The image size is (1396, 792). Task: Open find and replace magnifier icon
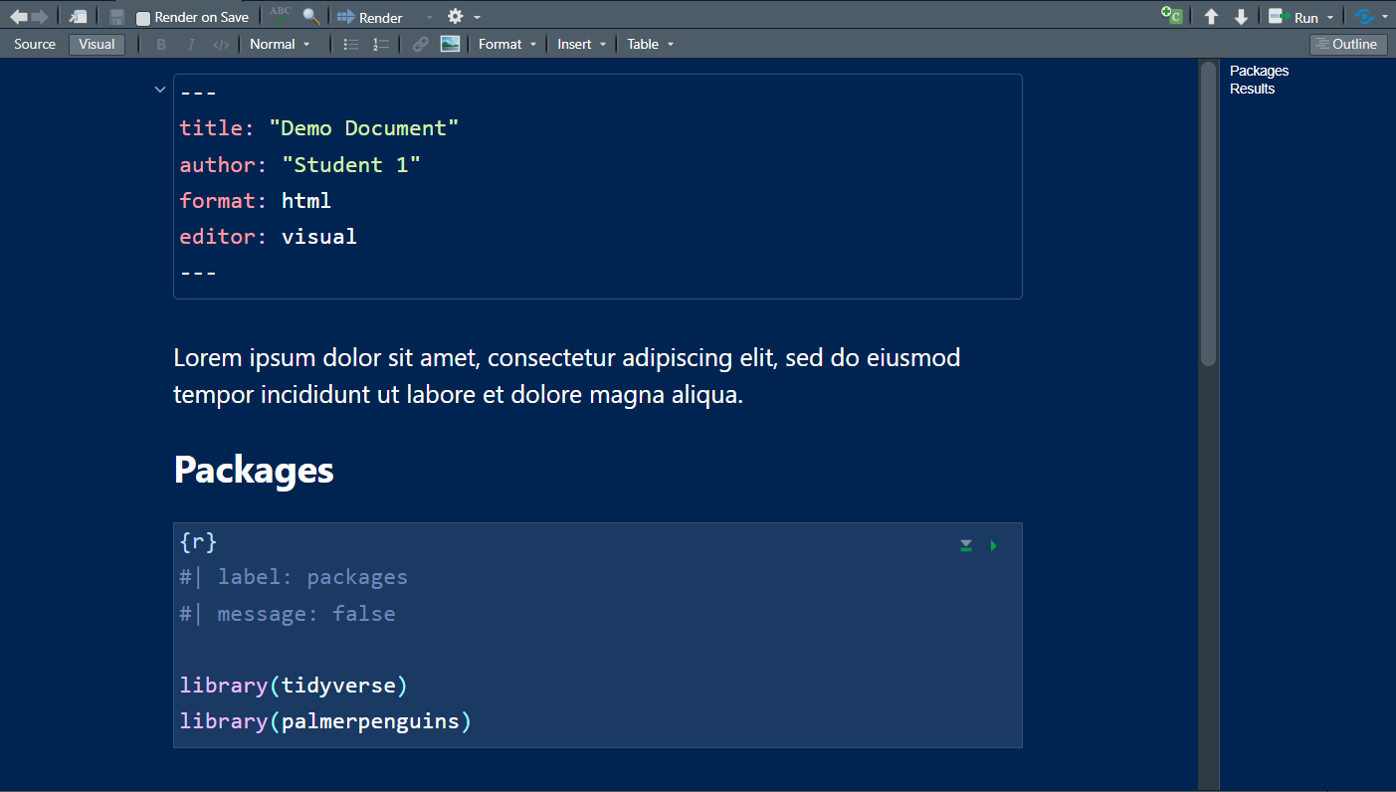(x=311, y=17)
